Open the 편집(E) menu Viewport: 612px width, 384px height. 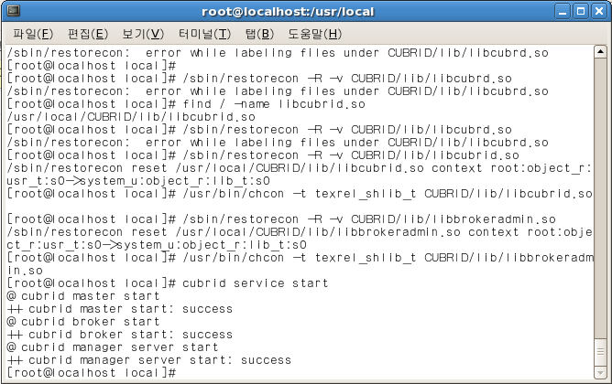point(88,34)
